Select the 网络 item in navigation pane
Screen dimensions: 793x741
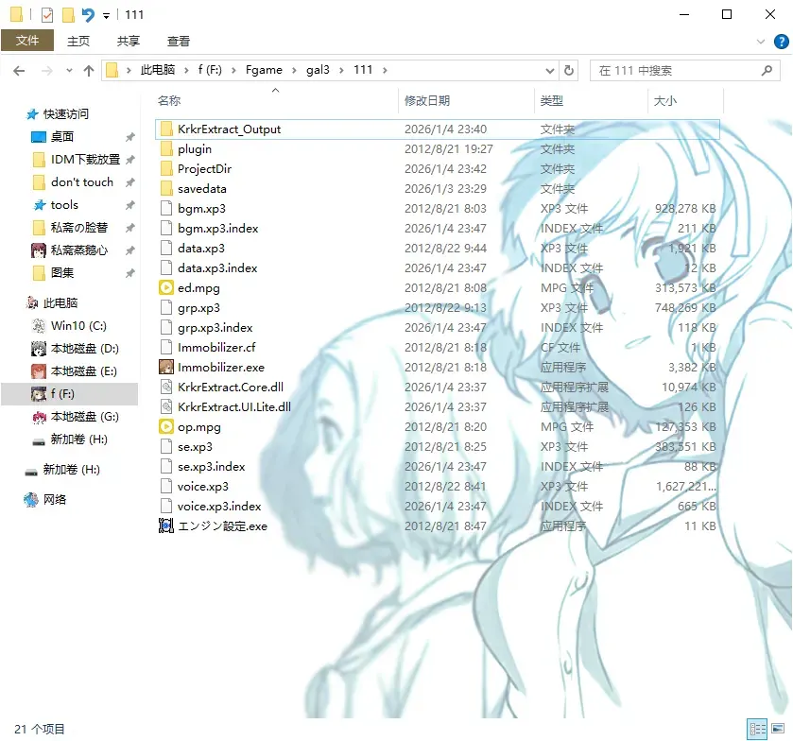(54, 500)
